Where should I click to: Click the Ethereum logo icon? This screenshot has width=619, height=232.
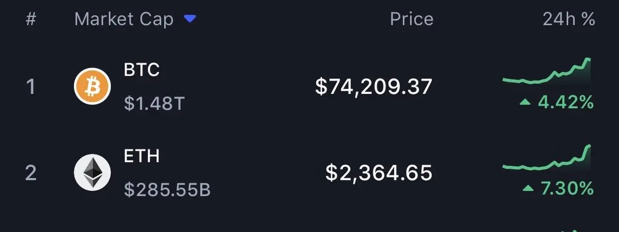(93, 172)
